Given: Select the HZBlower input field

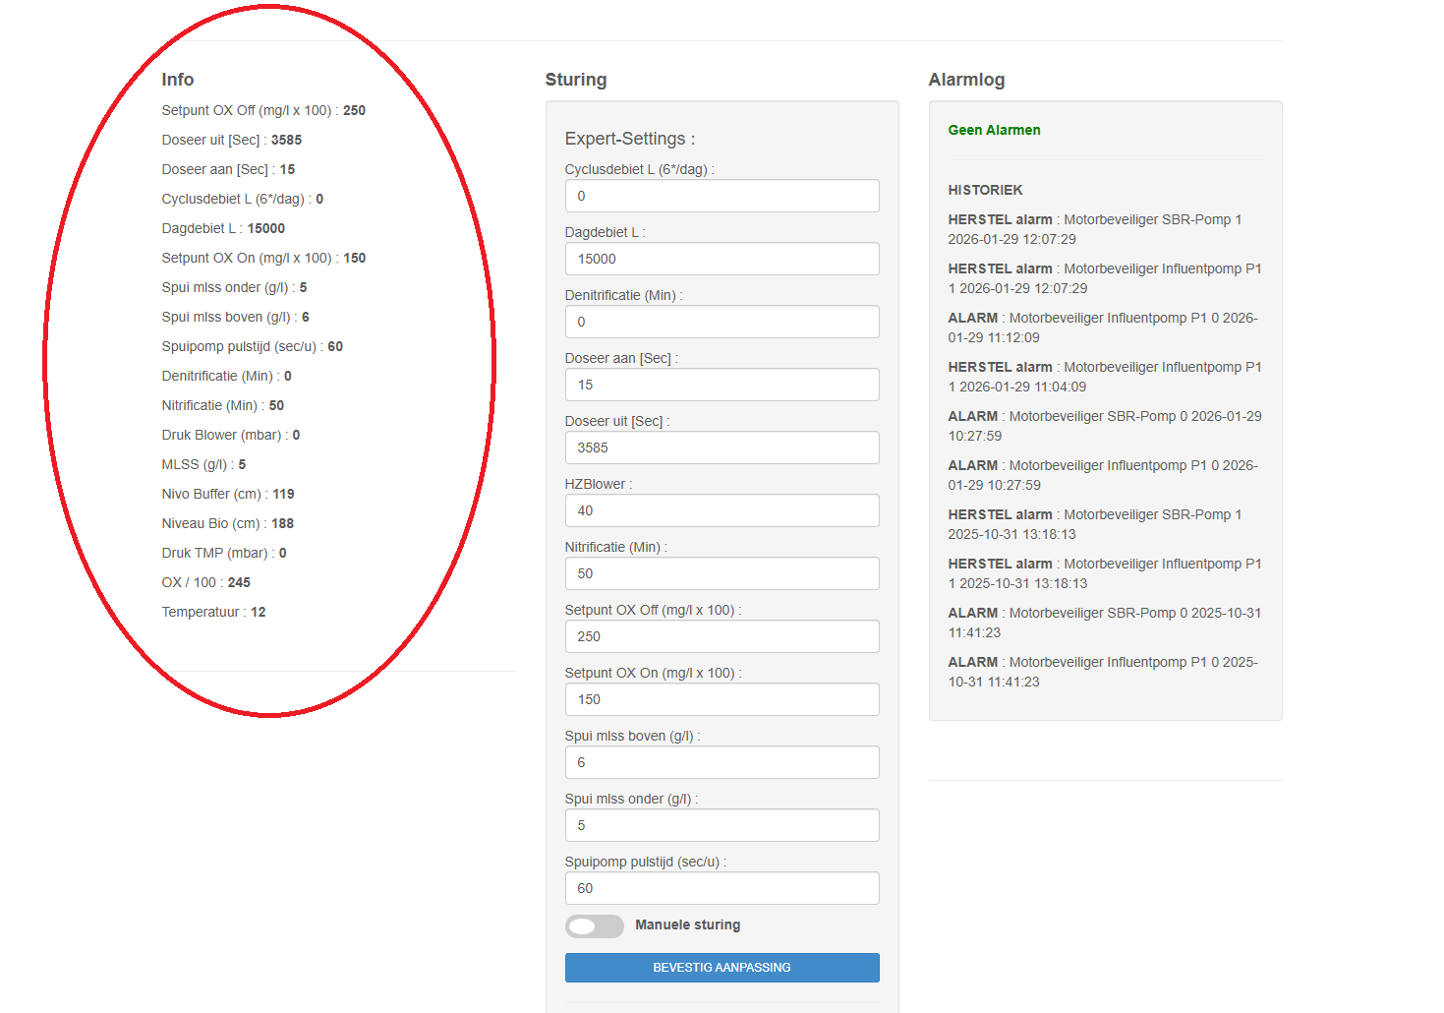Looking at the screenshot, I should [x=722, y=510].
